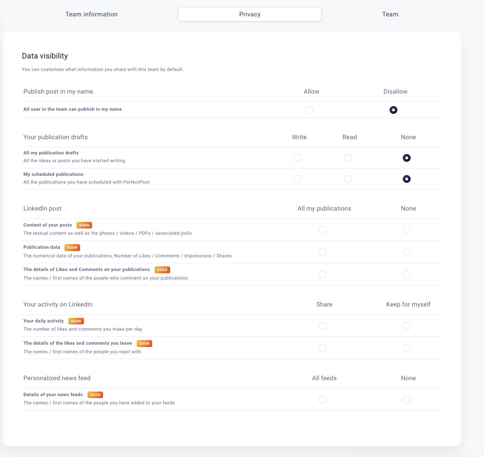Set scheduled publications to Read access

(x=348, y=179)
